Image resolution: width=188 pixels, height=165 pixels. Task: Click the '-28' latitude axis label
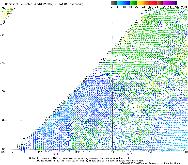(x=2, y=120)
